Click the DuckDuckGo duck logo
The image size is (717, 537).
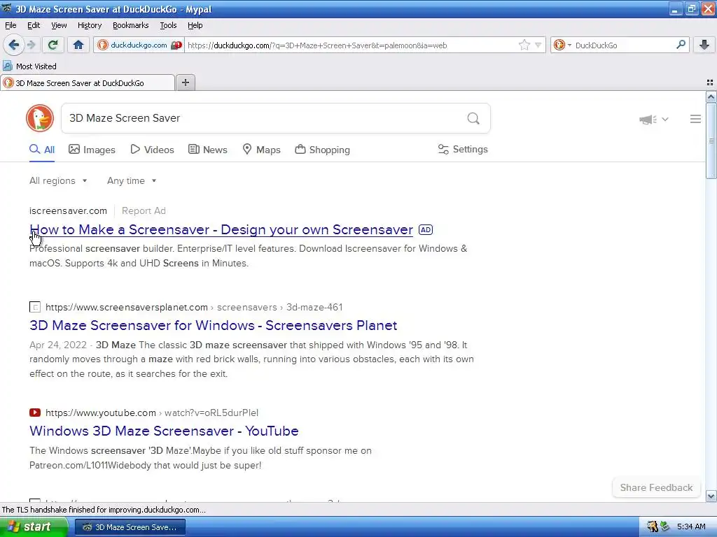(40, 118)
